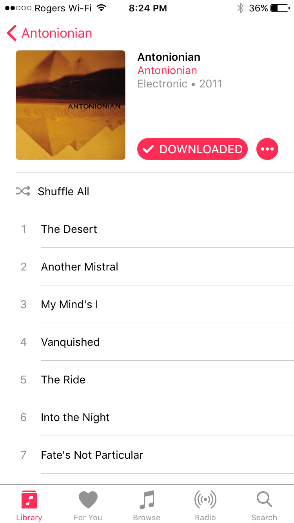Select Shuffle All
Viewport: 294px width, 523px height.
[155, 191]
